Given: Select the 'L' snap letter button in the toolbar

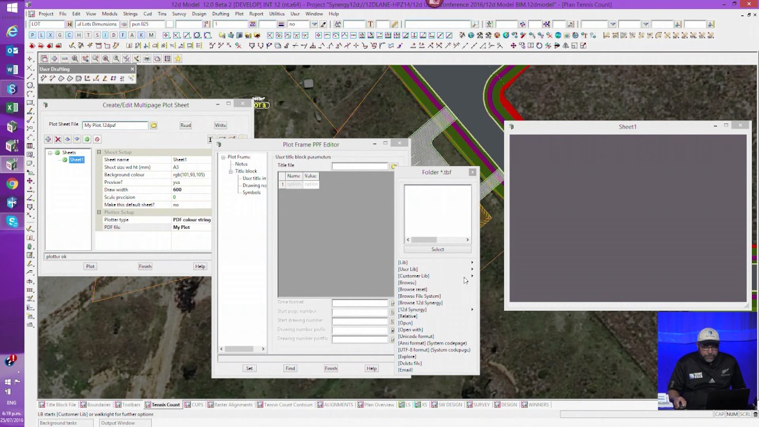Looking at the screenshot, I should (41, 36).
